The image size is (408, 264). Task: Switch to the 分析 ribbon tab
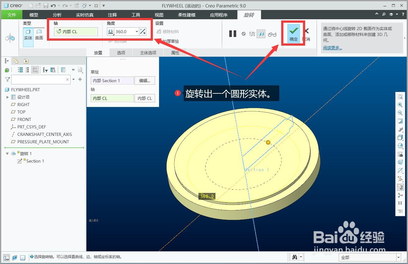[57, 15]
